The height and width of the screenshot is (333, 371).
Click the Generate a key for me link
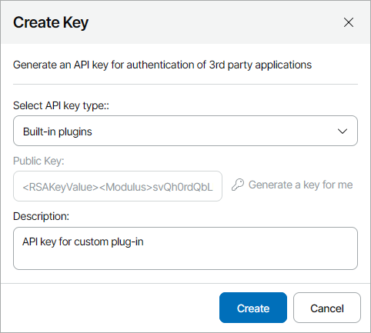pyautogui.click(x=300, y=185)
